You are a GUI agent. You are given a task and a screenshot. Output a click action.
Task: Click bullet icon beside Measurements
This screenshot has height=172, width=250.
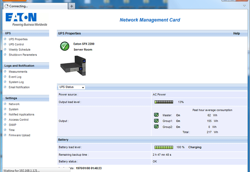point(5,71)
